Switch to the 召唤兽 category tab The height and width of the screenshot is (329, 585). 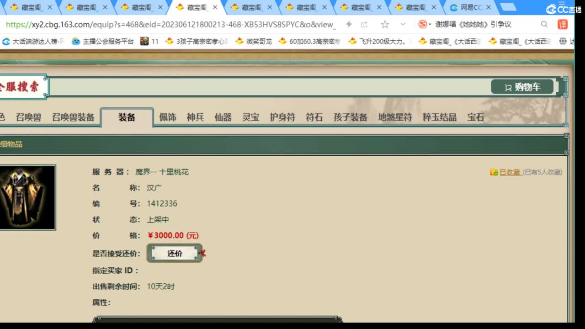click(28, 117)
